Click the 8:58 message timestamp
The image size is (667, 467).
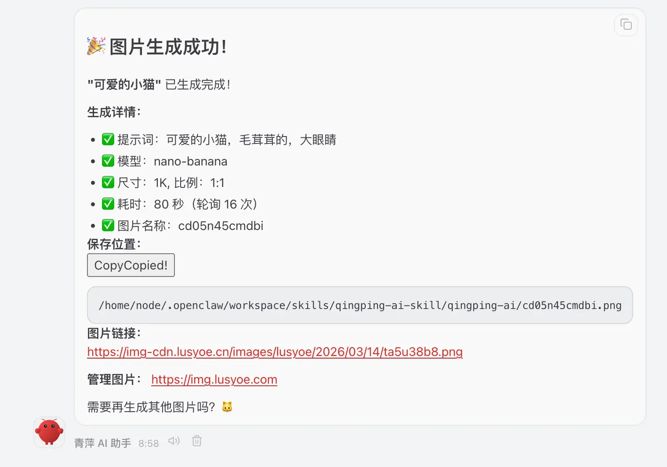coord(149,443)
